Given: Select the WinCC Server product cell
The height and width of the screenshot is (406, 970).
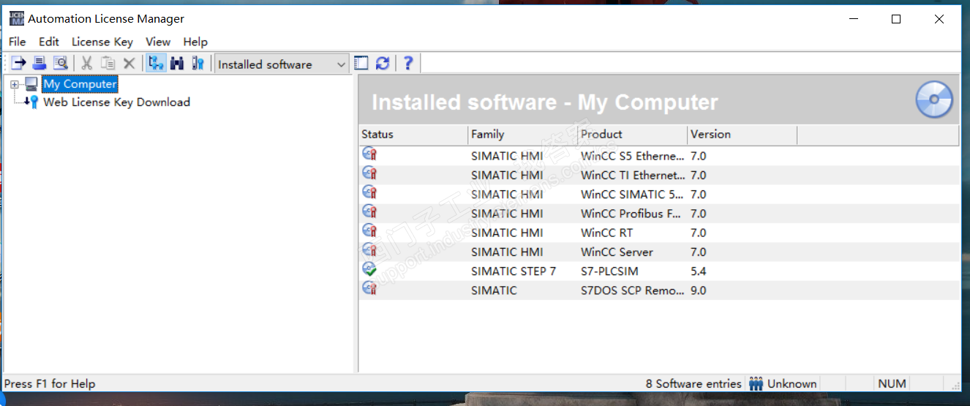Looking at the screenshot, I should (x=617, y=252).
